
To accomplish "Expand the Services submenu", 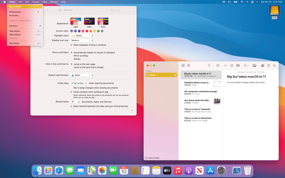I will tap(25, 26).
